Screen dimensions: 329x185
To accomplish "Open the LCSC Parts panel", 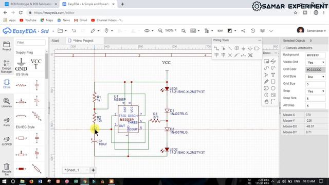I will coord(7,122).
